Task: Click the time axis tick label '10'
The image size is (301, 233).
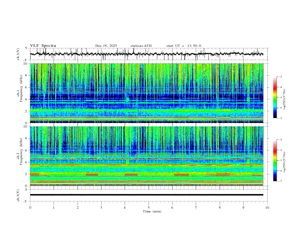Action: [x=267, y=207]
